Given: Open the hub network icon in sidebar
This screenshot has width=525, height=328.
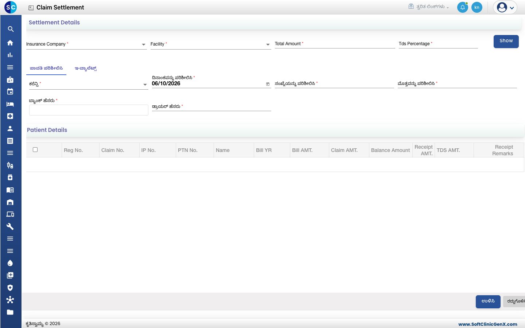Looking at the screenshot, I should point(10,300).
